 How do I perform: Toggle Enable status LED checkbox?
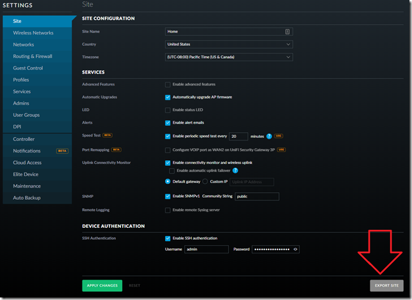coord(168,110)
